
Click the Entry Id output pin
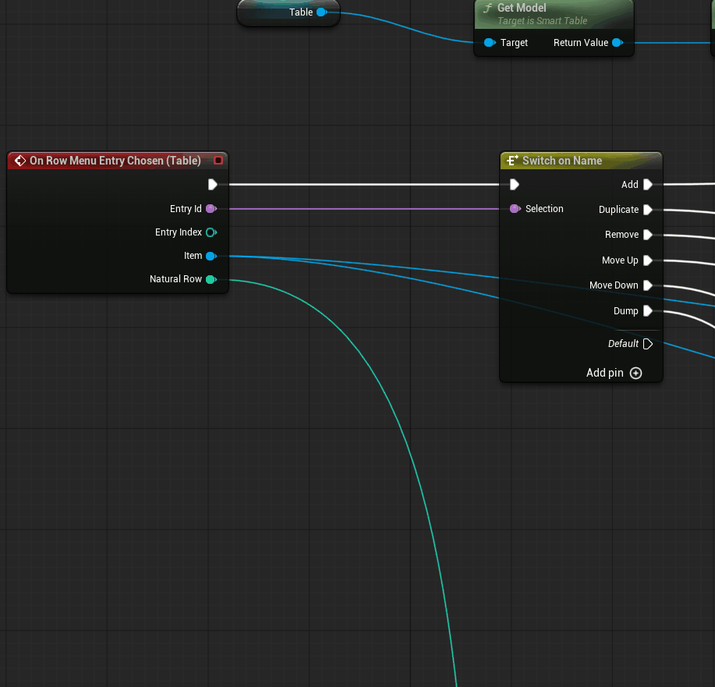click(x=211, y=209)
